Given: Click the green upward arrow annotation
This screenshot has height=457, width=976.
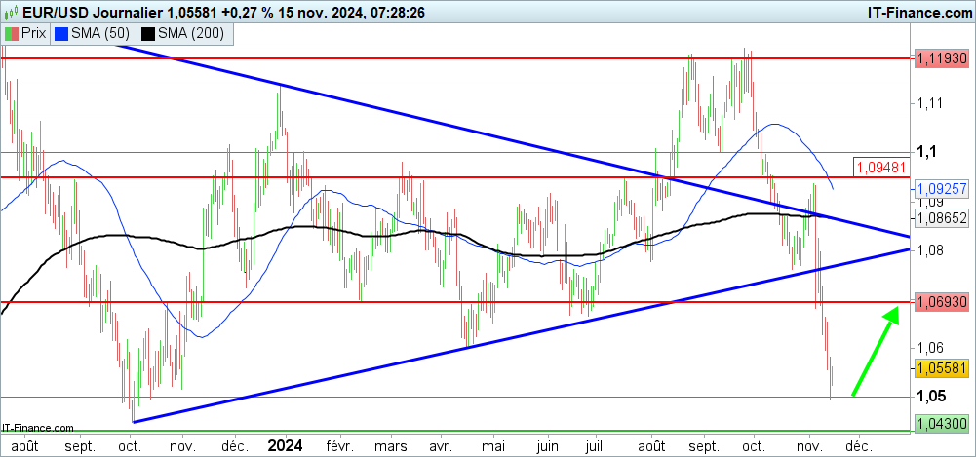Looking at the screenshot, I should 875,352.
